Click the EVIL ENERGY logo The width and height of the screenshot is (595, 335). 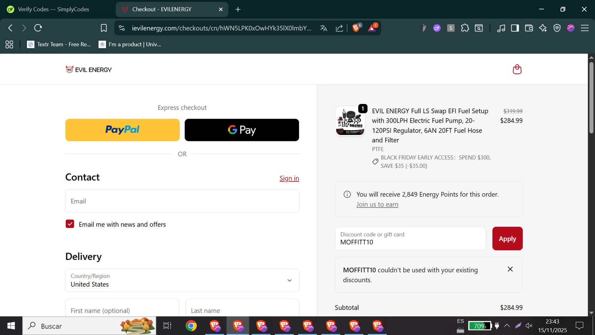point(88,69)
